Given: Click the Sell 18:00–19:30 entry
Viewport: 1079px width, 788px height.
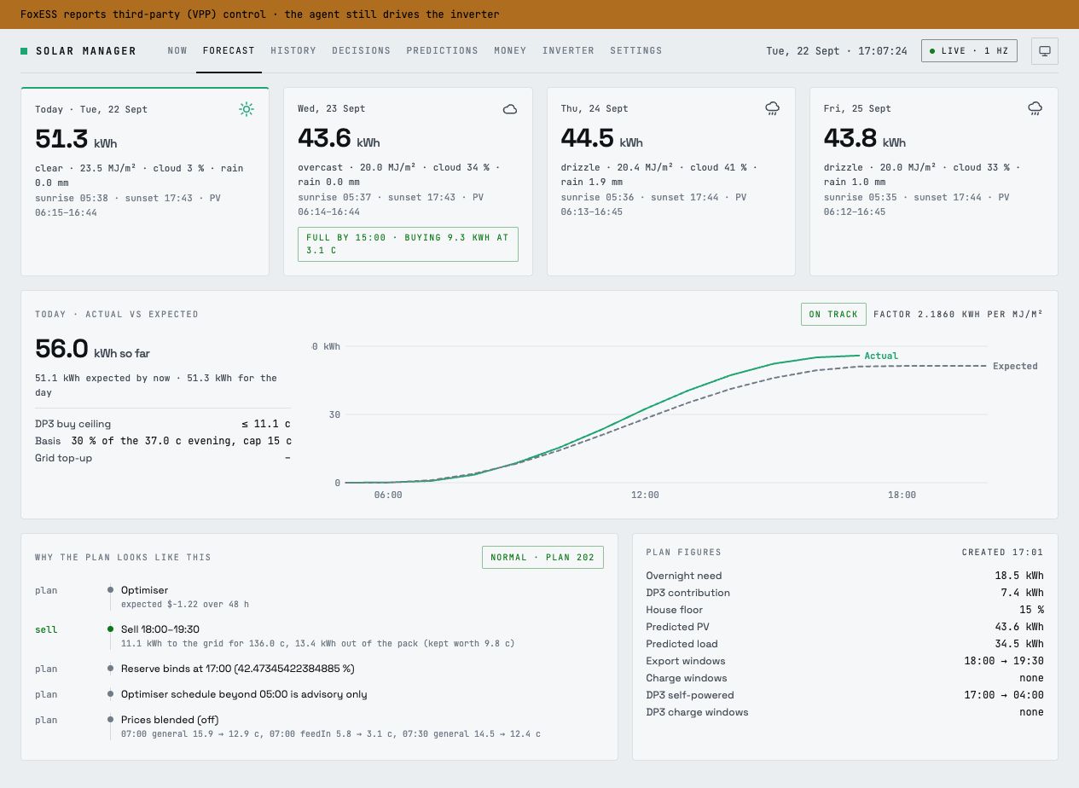Looking at the screenshot, I should (319, 636).
